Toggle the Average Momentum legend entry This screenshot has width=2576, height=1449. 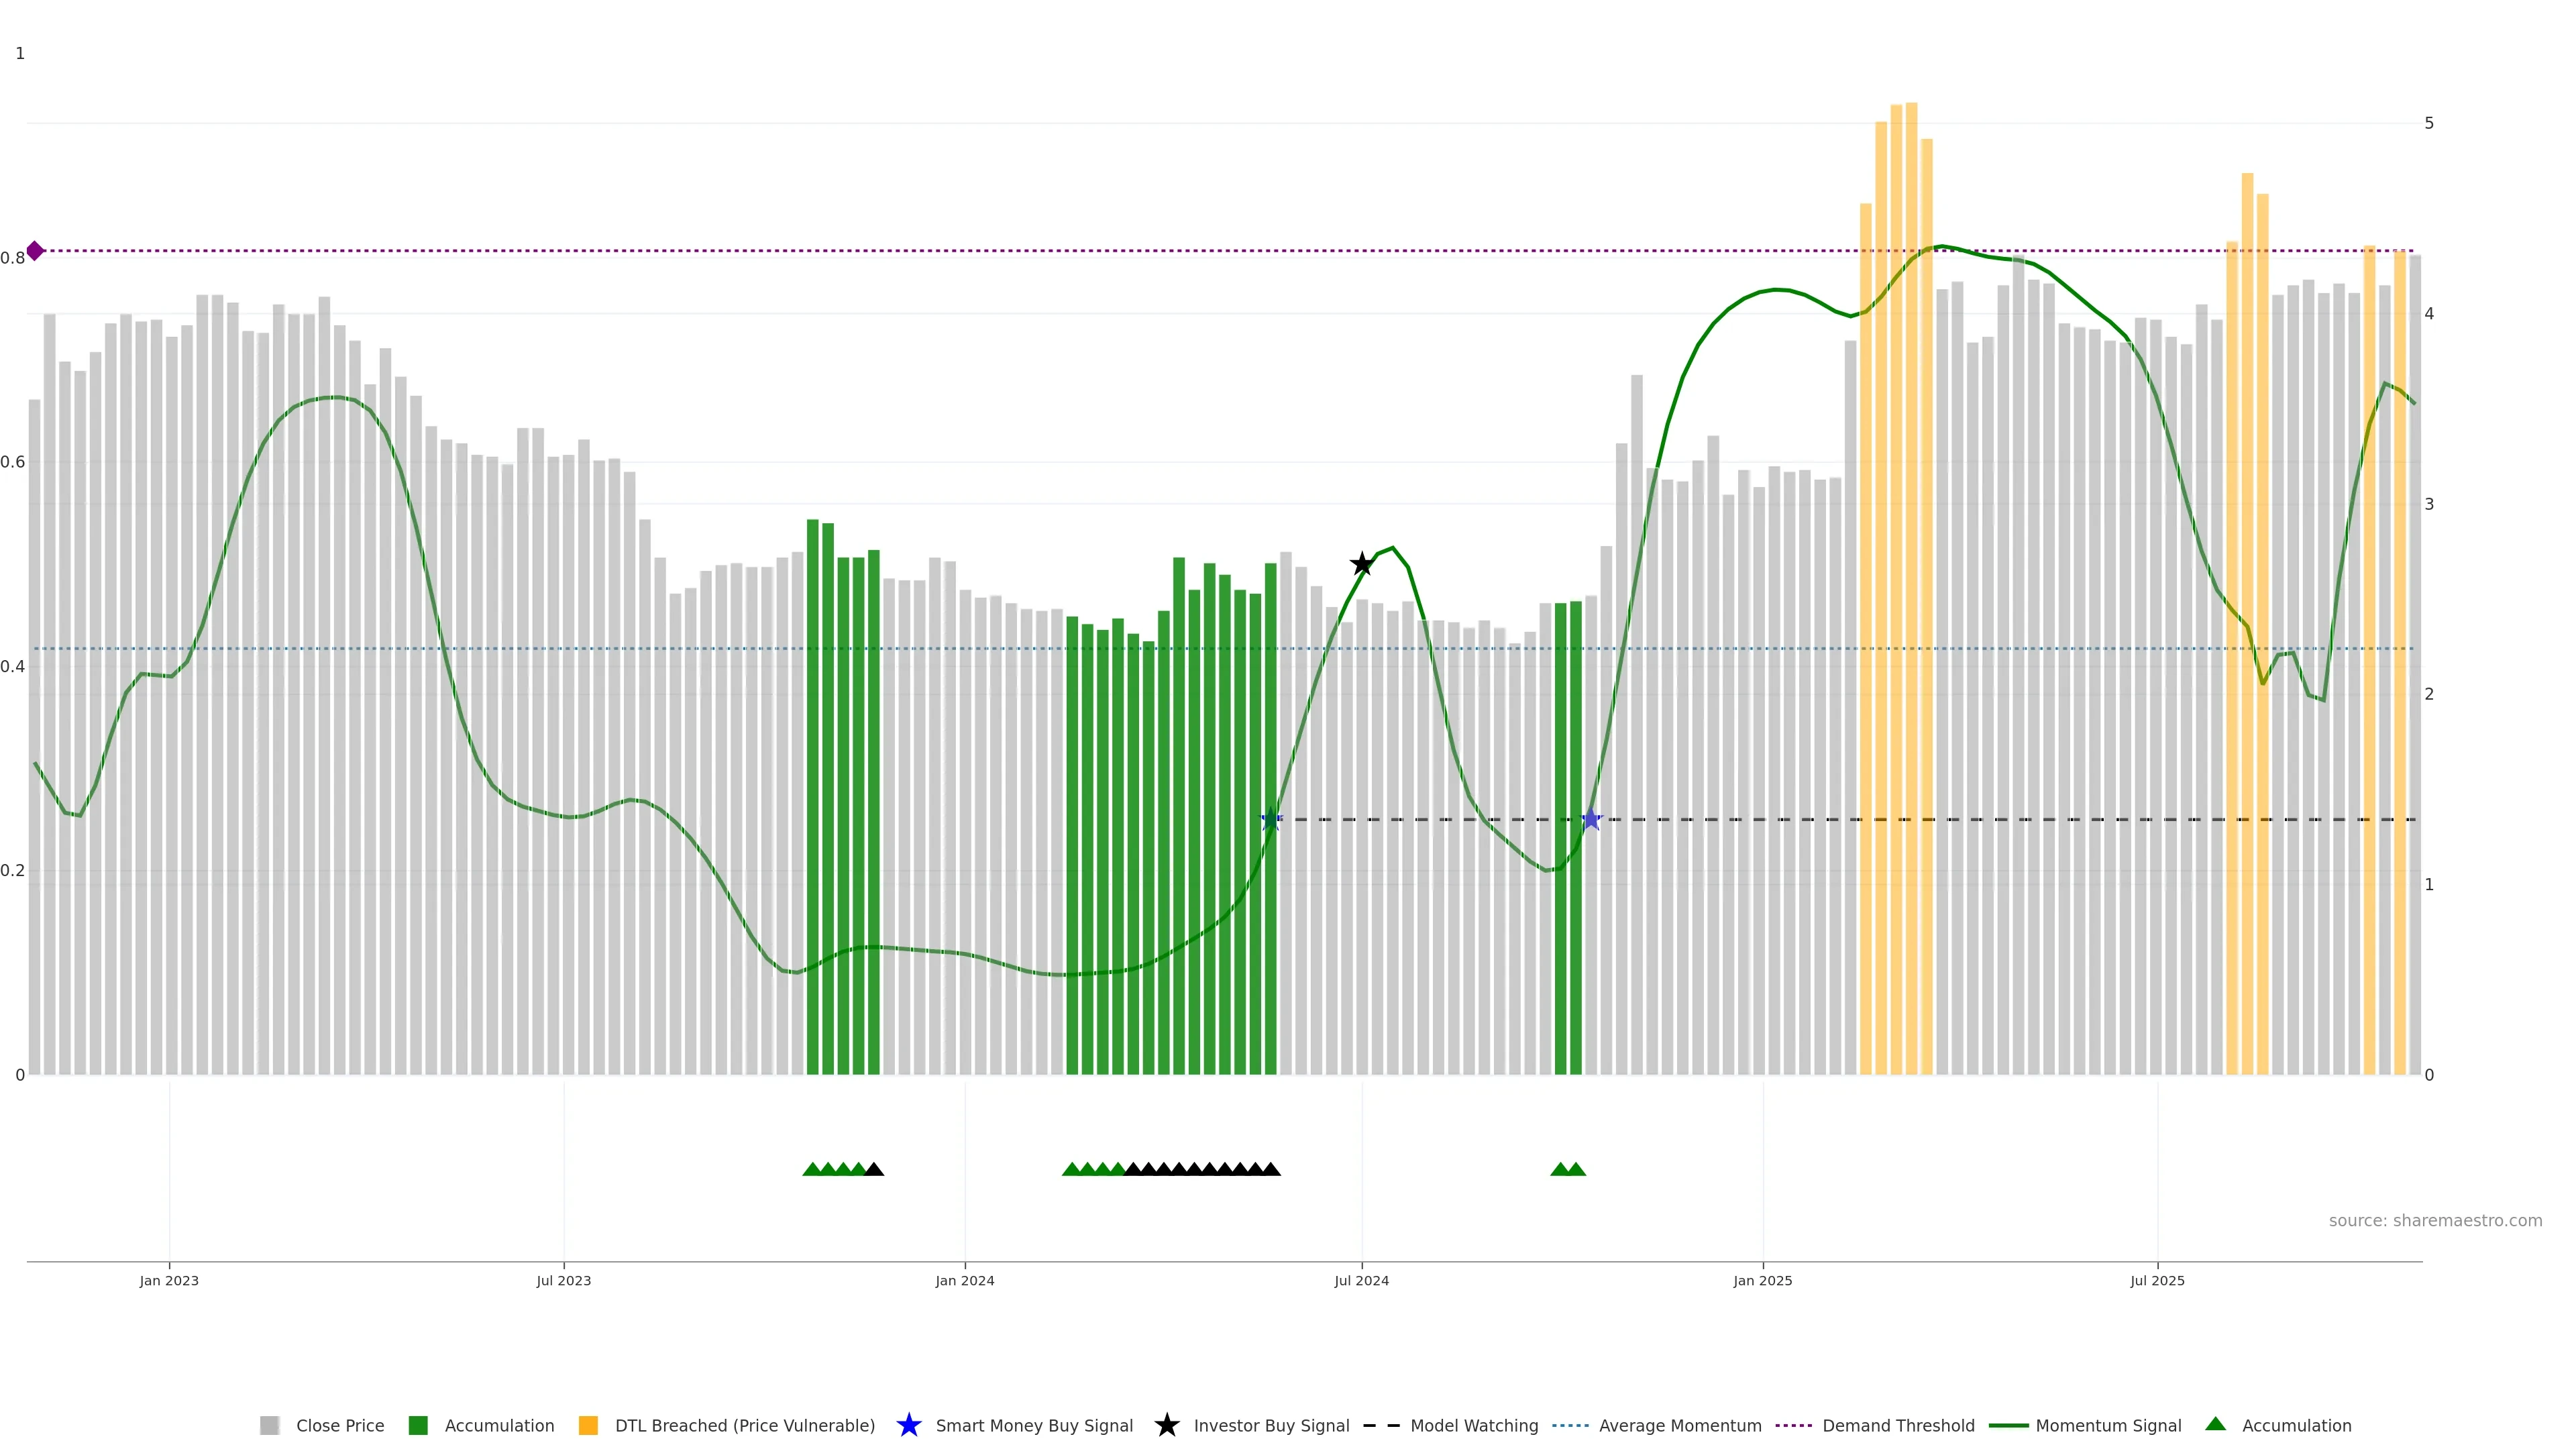point(1680,1426)
